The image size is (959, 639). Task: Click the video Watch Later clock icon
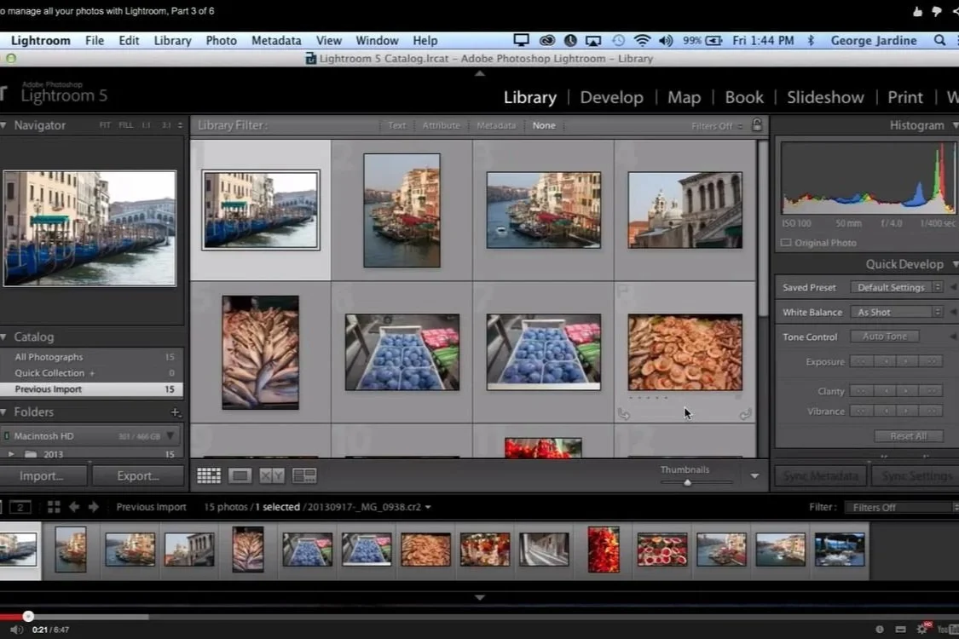point(880,630)
